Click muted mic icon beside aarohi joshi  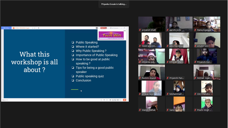[168, 30]
